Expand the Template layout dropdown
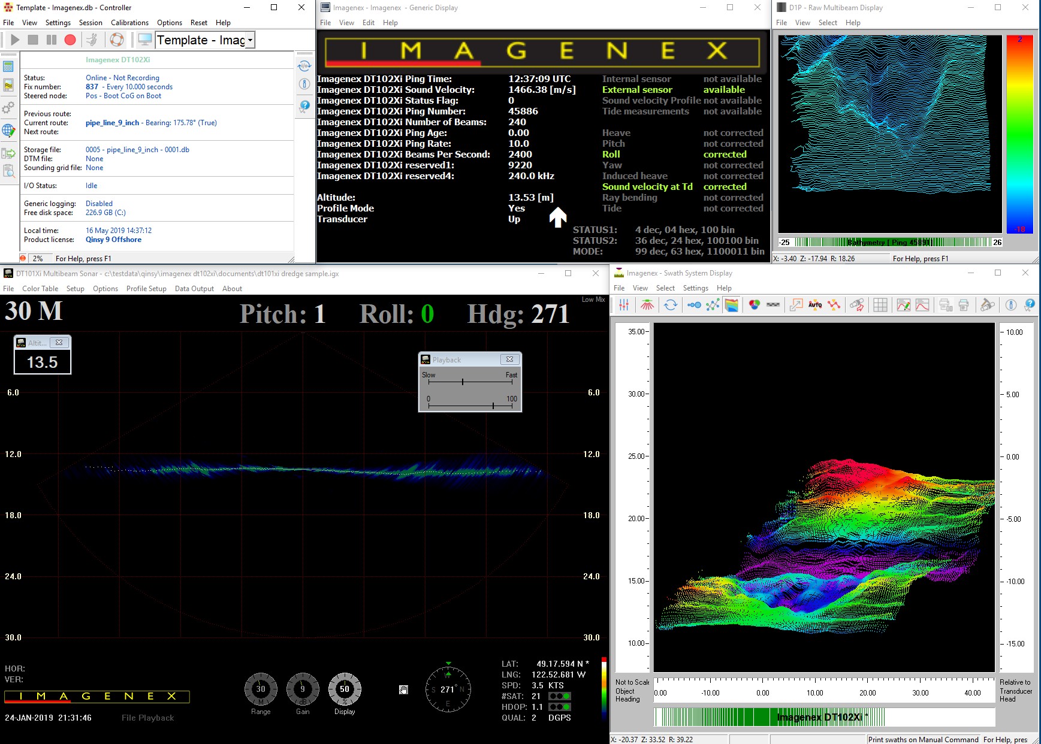Viewport: 1041px width, 744px height. [x=250, y=40]
